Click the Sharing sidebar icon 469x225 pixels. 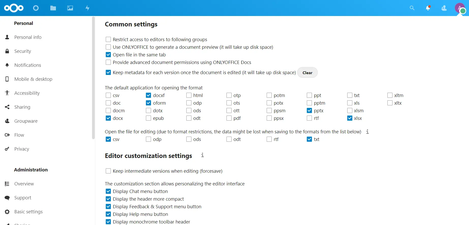(7, 107)
